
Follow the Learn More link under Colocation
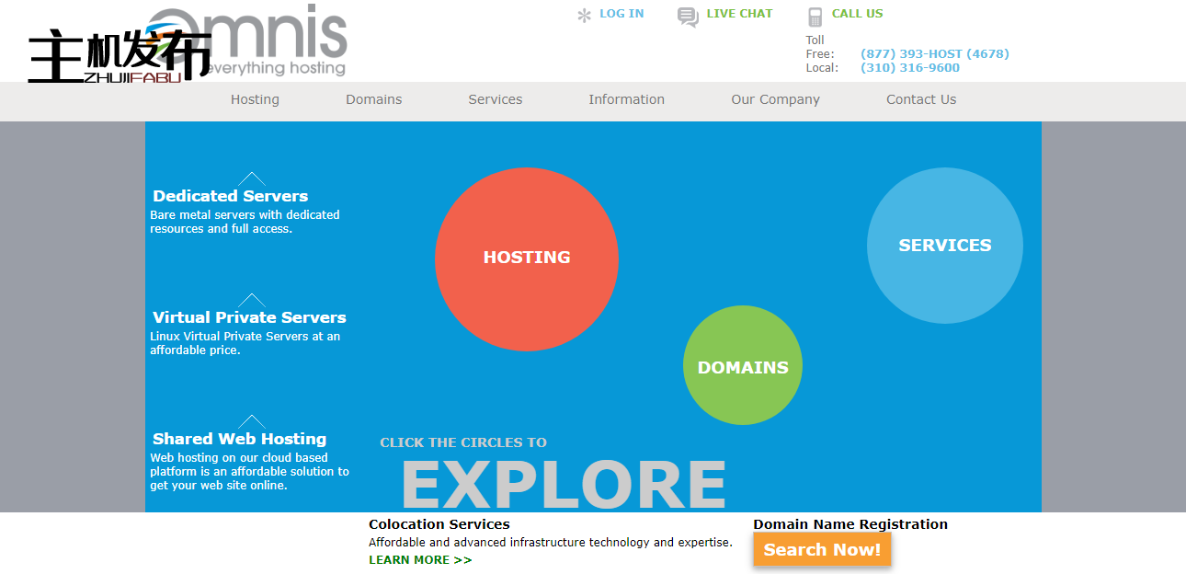[x=420, y=560]
